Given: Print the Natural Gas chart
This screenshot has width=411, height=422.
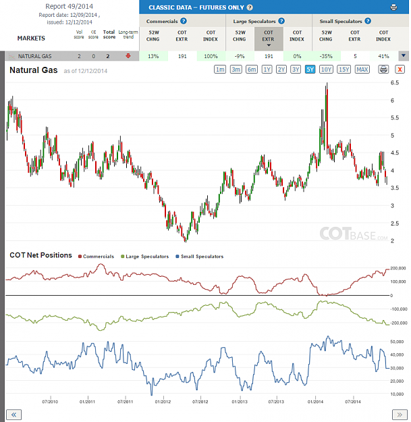Looking at the screenshot, I should point(383,70).
